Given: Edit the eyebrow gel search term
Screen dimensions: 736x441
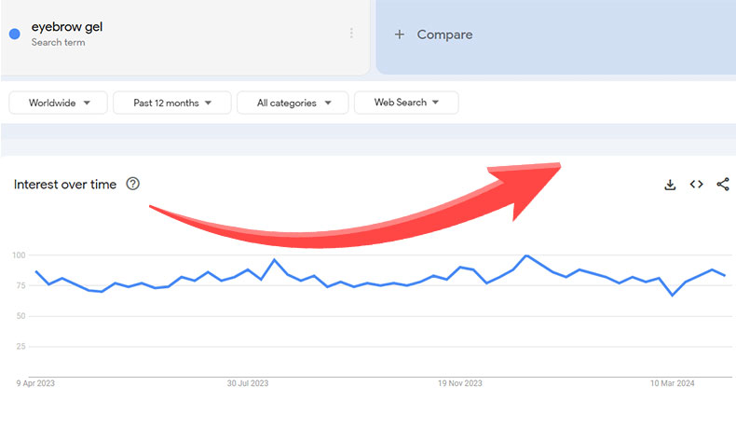Looking at the screenshot, I should 67,28.
